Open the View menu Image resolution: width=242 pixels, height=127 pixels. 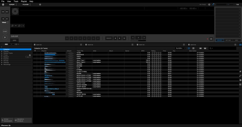coord(9,1)
